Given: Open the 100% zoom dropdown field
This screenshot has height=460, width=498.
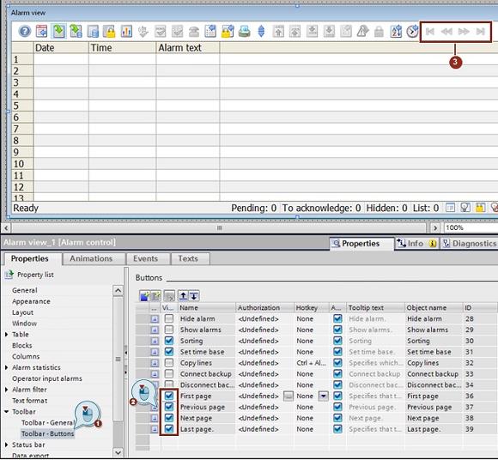Looking at the screenshot, I should 470,227.
